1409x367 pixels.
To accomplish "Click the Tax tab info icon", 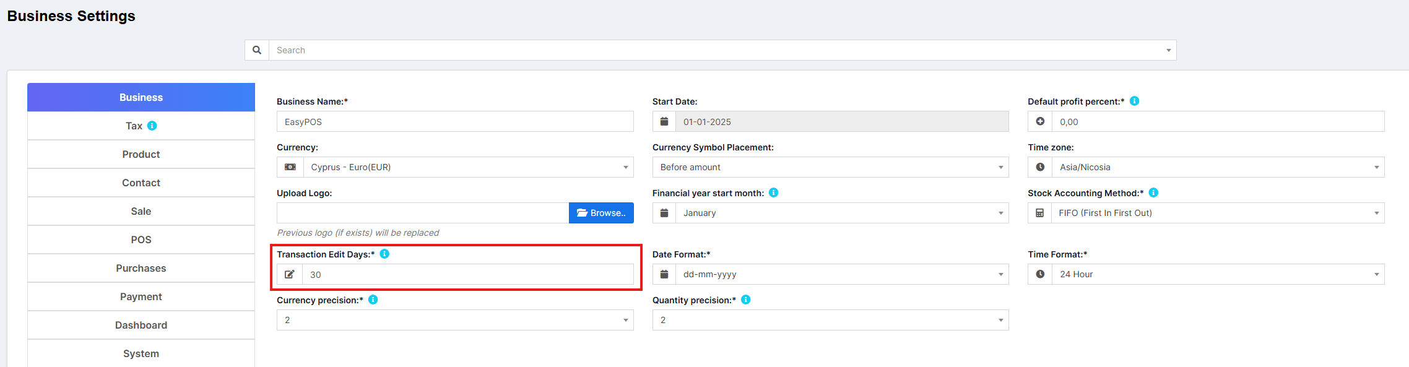I will (152, 126).
